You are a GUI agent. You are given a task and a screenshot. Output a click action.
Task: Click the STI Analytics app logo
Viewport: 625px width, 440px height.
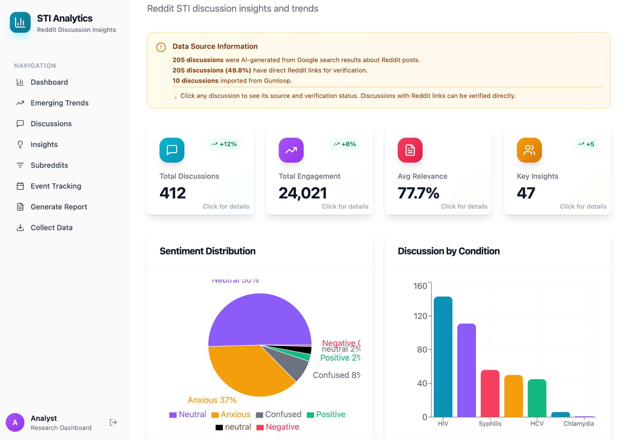21,22
